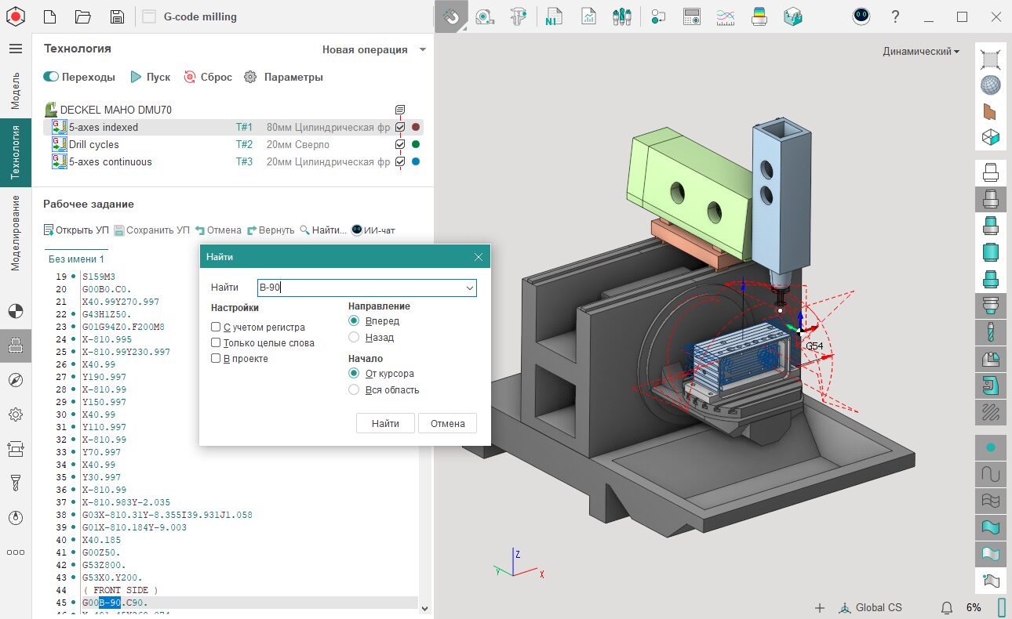Screen dimensions: 1012x619
Task: Click the ИИ-чат assistant icon
Action: (357, 230)
